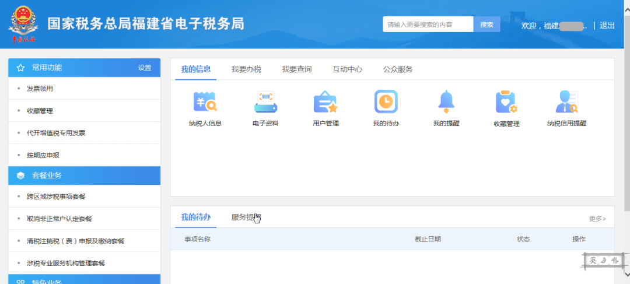Click the national tax emblem logo
The image size is (630, 284).
23,24
